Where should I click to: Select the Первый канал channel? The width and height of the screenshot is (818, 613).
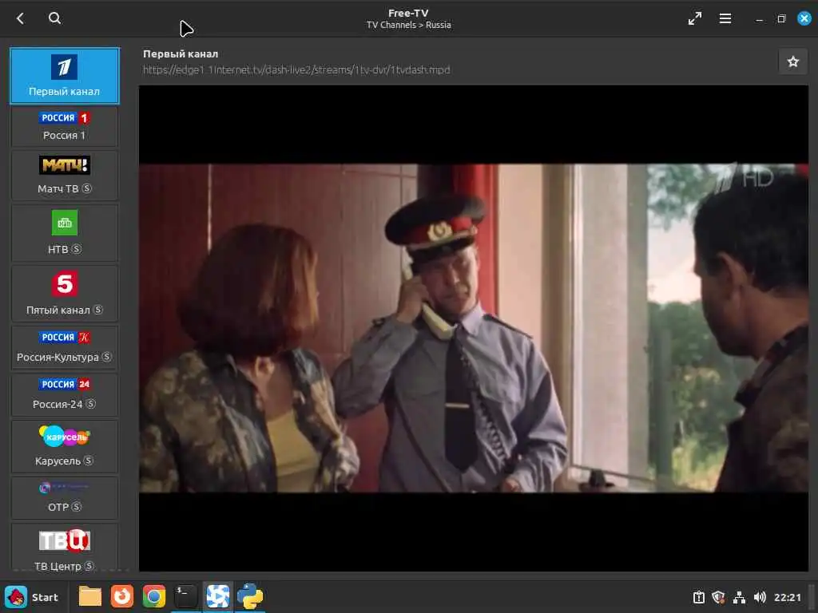point(65,76)
